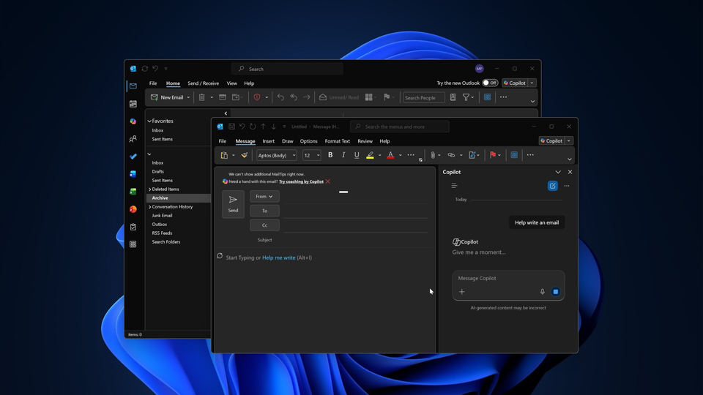The image size is (703, 395).
Task: Apply italic formatting to the text
Action: coord(343,155)
